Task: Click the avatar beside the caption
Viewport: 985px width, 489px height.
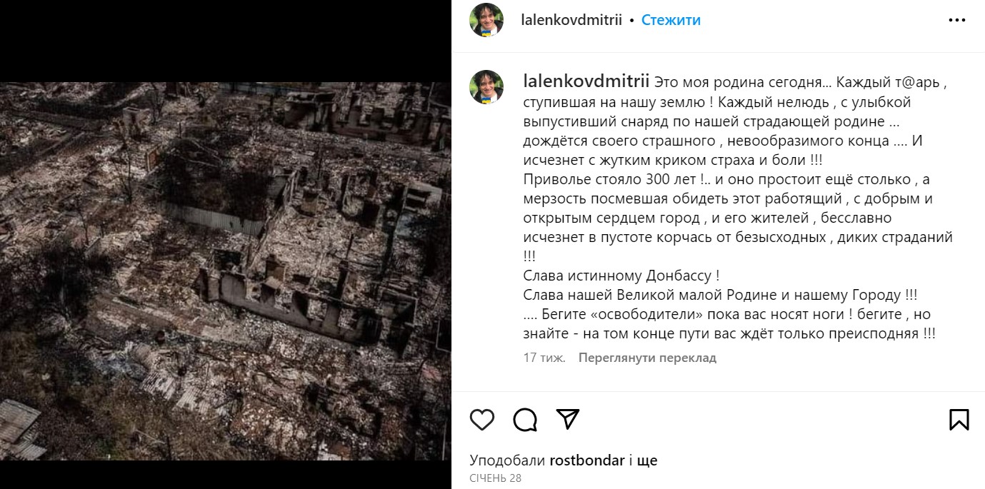Action: point(486,88)
